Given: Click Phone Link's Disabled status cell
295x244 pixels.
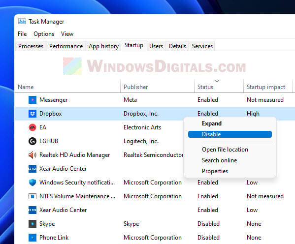Looking at the screenshot, I should tap(208, 238).
